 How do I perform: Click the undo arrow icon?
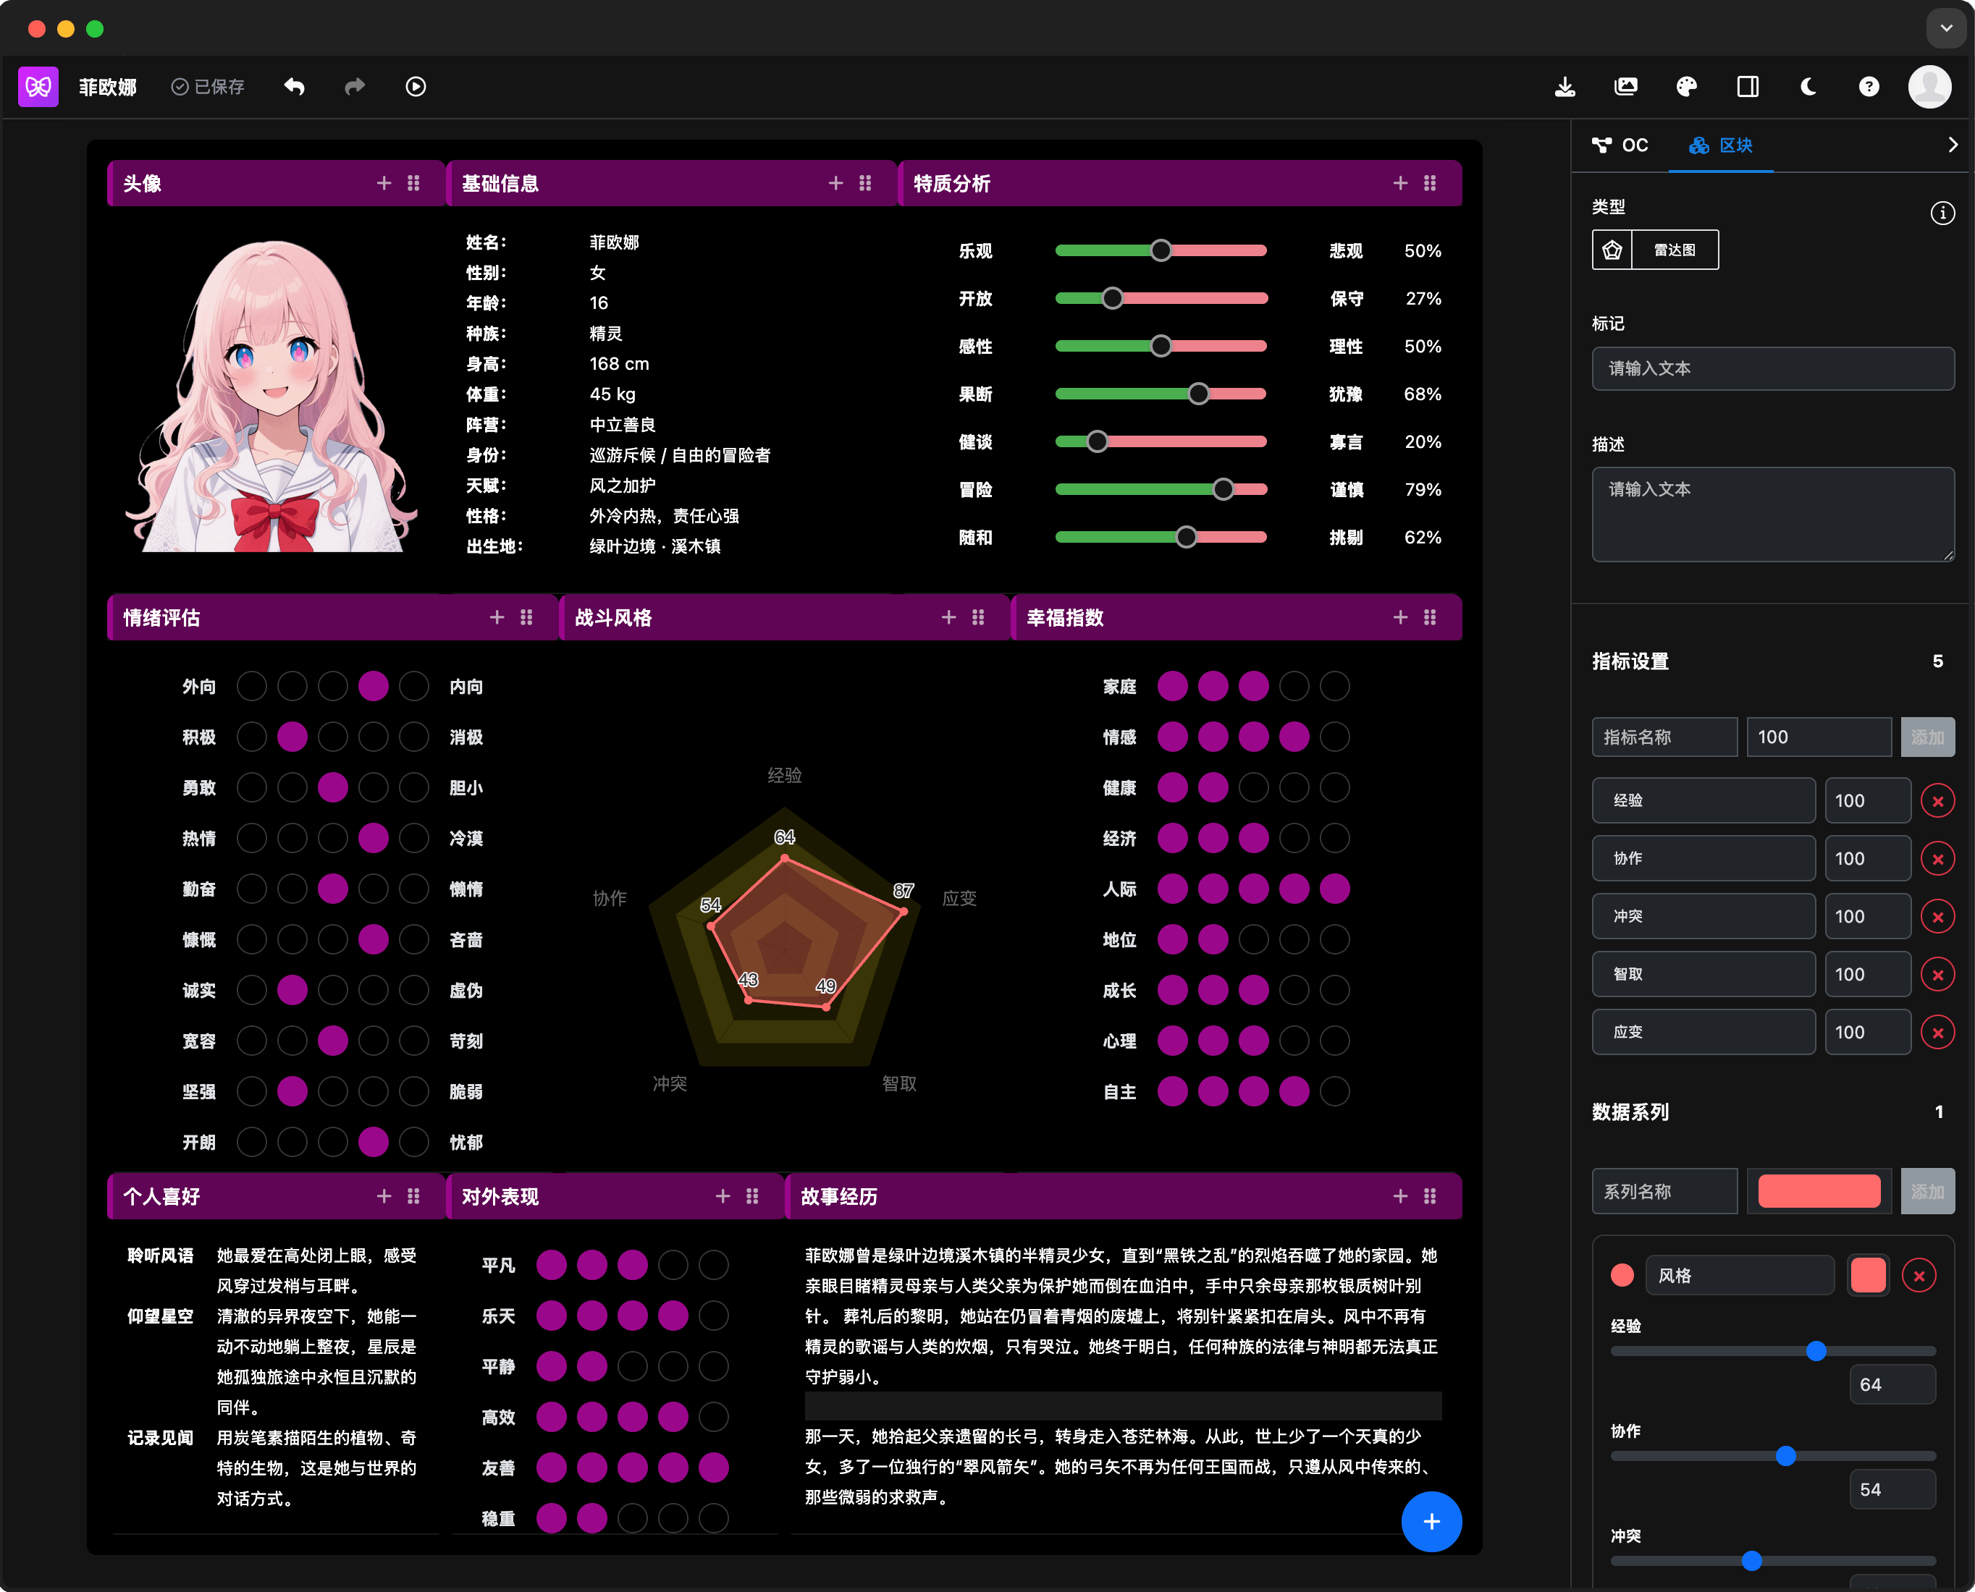pos(295,86)
